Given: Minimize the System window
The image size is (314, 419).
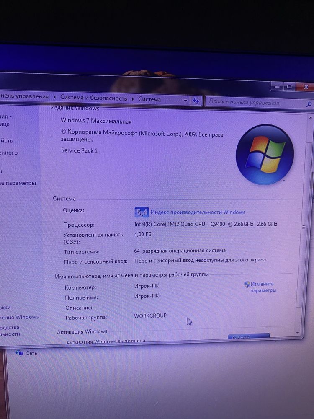Looking at the screenshot, I should (278, 87).
